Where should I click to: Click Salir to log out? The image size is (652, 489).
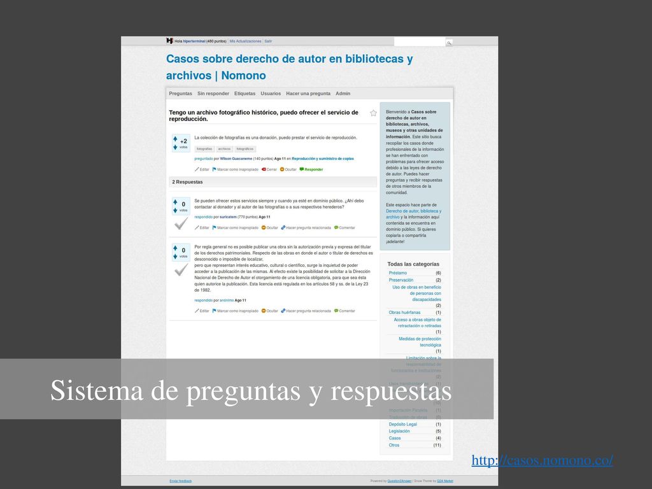tap(268, 41)
